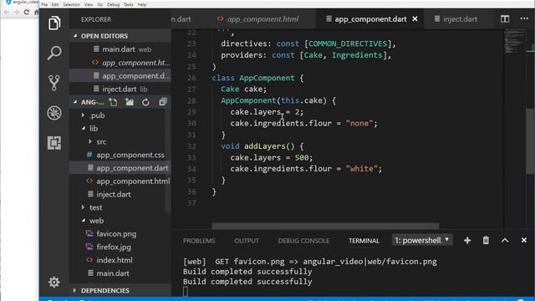
Task: Switch to the Output panel tab
Action: pyautogui.click(x=247, y=241)
